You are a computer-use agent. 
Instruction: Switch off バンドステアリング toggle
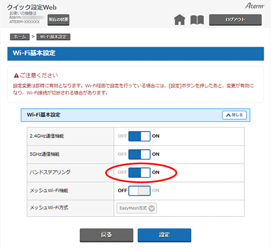[139, 172]
